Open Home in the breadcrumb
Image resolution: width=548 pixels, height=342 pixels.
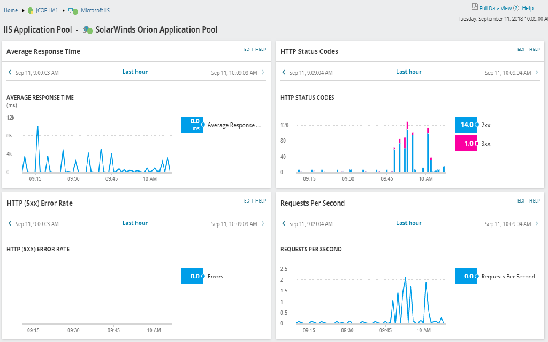coord(11,10)
